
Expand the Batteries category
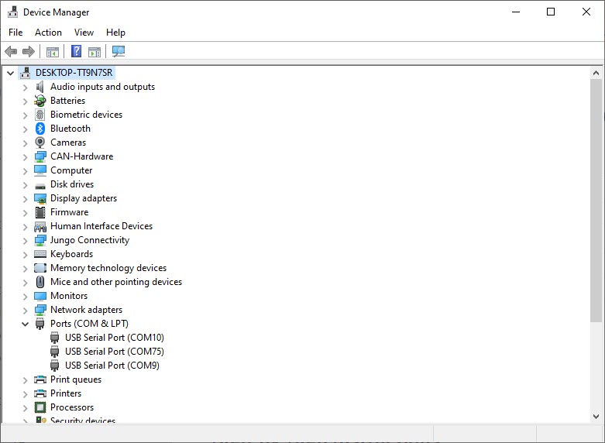(25, 101)
